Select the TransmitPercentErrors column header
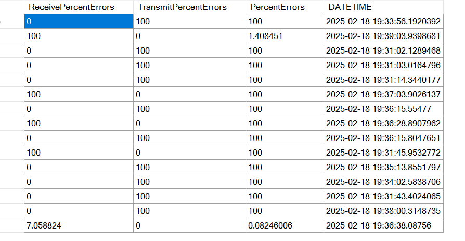Screen dimensions: 465x241 189,7
